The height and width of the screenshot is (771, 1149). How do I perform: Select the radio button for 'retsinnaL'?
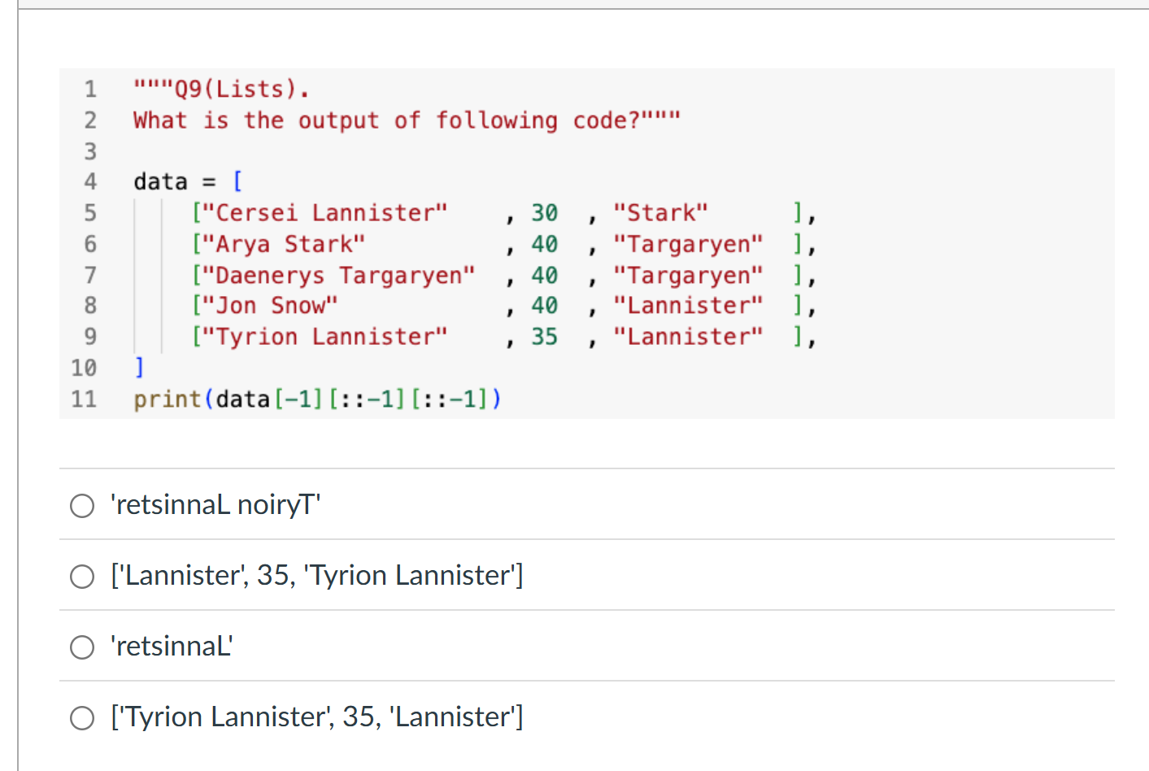[x=81, y=647]
